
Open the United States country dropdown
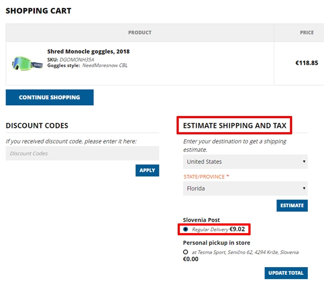coord(245,162)
